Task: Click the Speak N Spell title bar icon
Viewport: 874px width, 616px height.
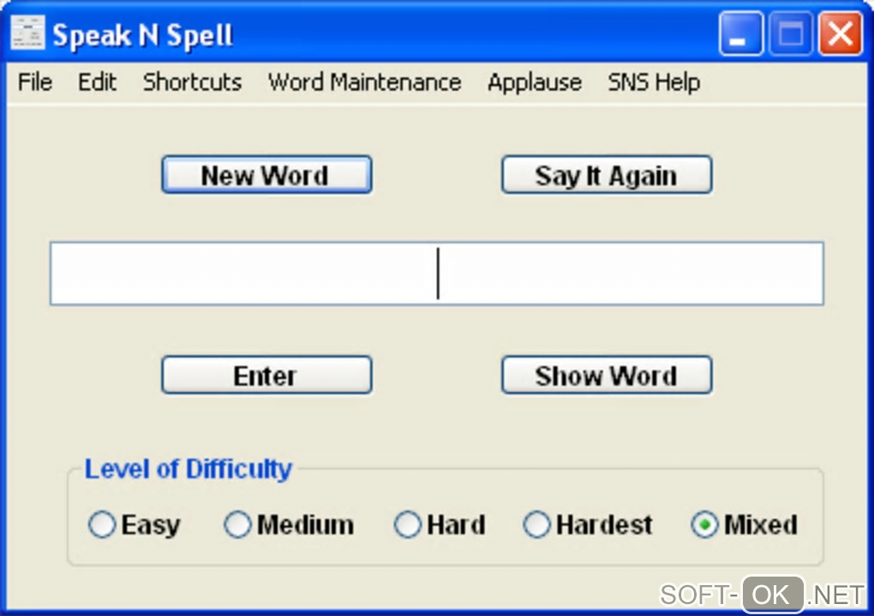Action: coord(27,33)
